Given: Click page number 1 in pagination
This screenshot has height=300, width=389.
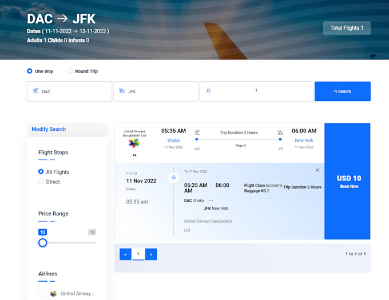Looking at the screenshot, I should [x=138, y=254].
